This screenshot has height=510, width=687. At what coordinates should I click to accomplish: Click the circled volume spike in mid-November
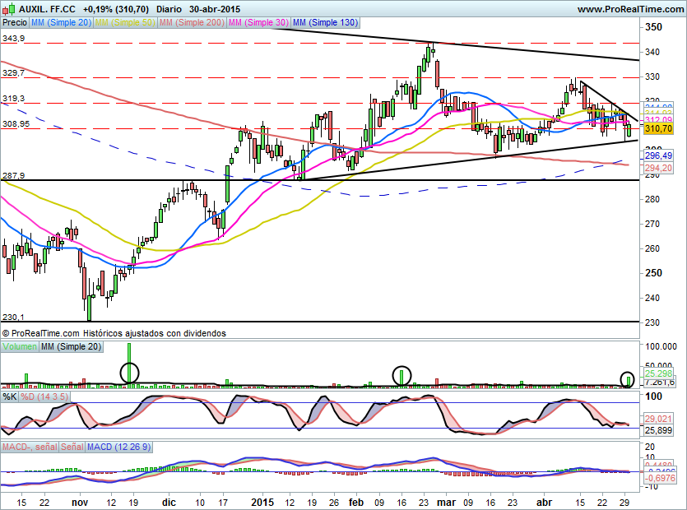tap(129, 373)
